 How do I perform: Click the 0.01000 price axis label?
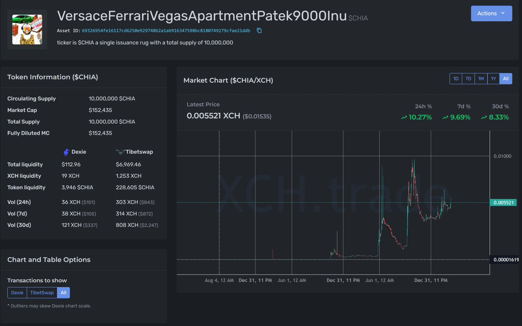click(x=502, y=156)
